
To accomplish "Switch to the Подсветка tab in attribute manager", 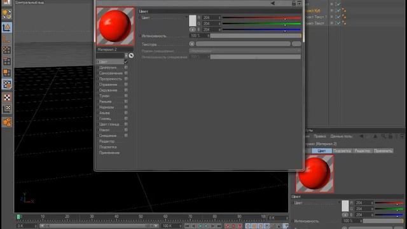I will point(342,151).
